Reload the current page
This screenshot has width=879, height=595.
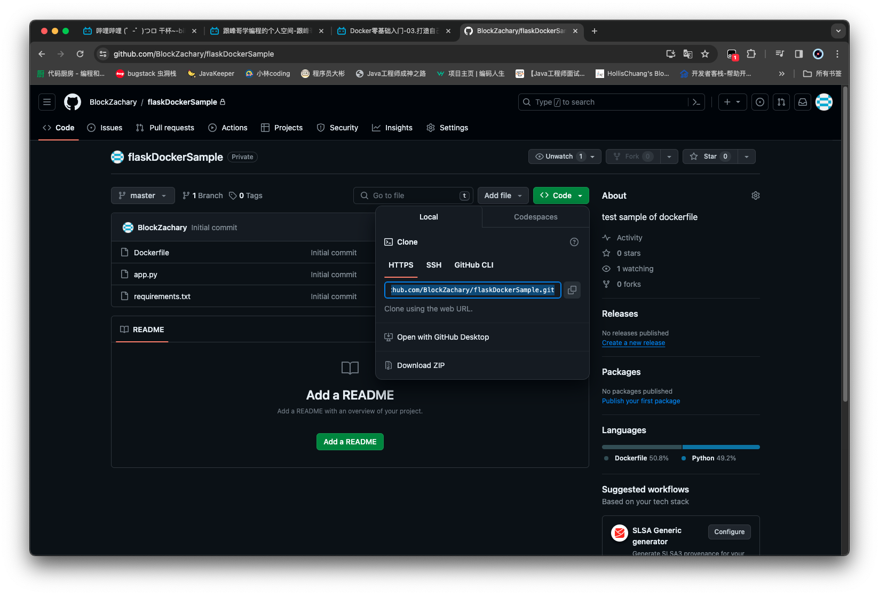click(80, 54)
